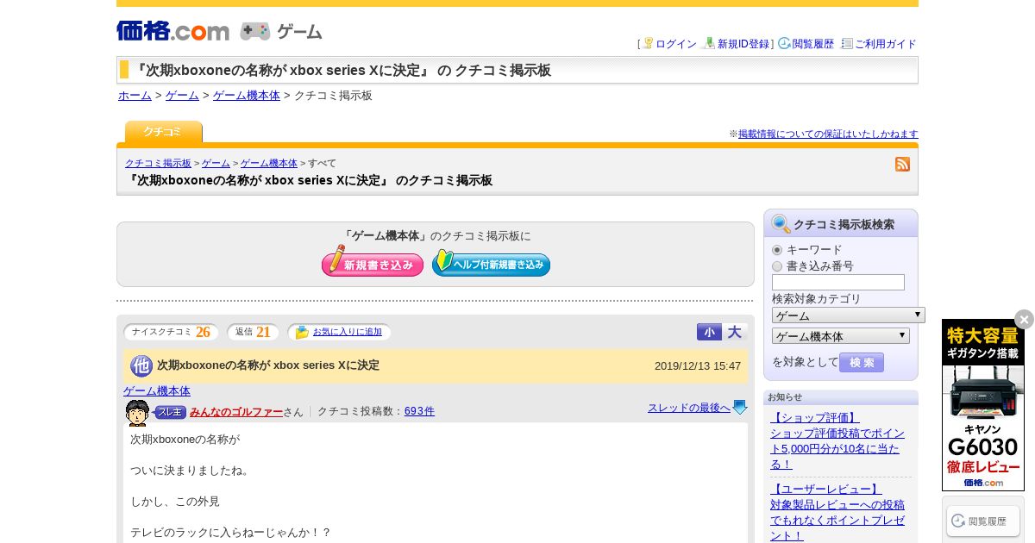Click the Canon G6030 ad banner

coord(983,405)
